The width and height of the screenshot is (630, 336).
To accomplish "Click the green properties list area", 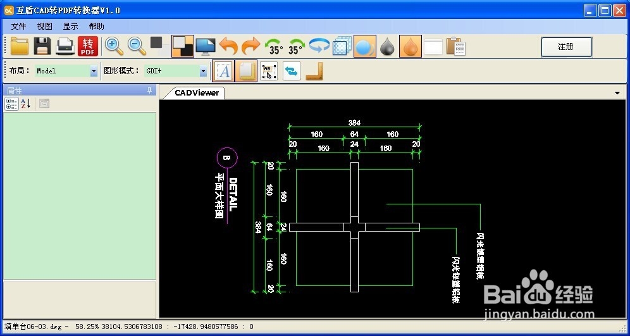I will (x=80, y=196).
